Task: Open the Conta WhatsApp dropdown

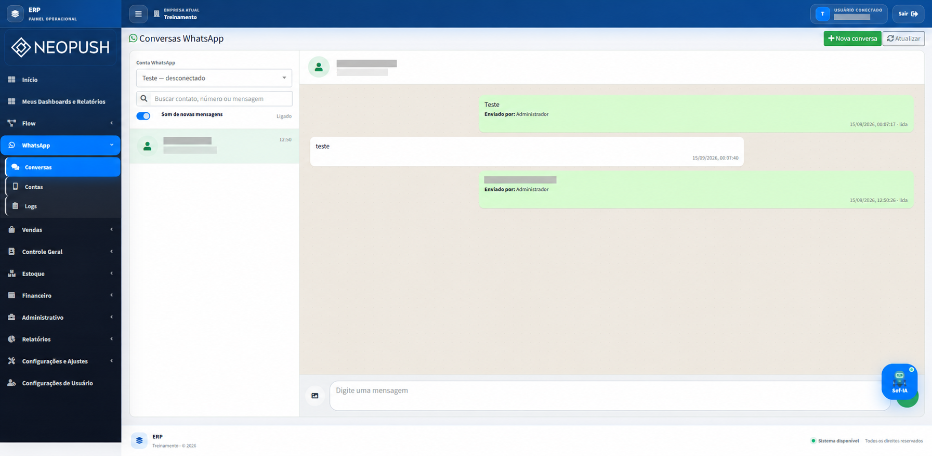Action: pyautogui.click(x=214, y=78)
